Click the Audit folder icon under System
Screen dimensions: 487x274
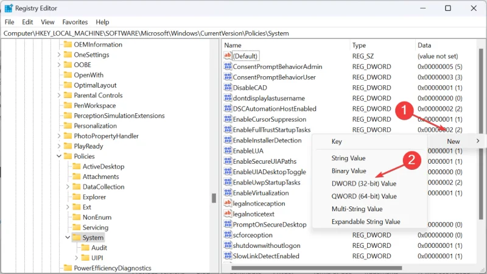(x=85, y=248)
